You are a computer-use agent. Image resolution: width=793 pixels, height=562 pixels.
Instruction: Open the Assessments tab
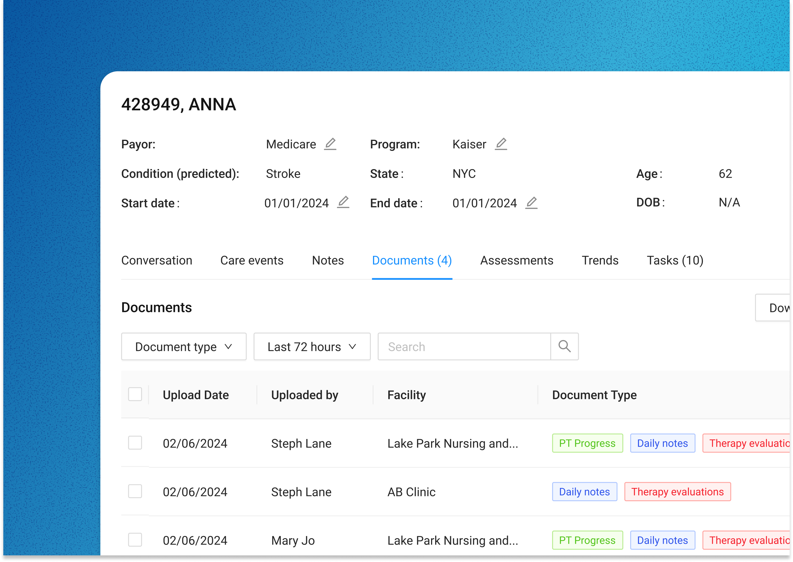tap(516, 260)
